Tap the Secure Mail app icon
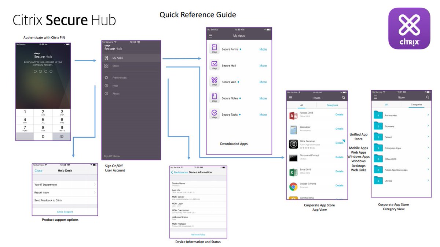This screenshot has height=247, width=440. (x=214, y=65)
